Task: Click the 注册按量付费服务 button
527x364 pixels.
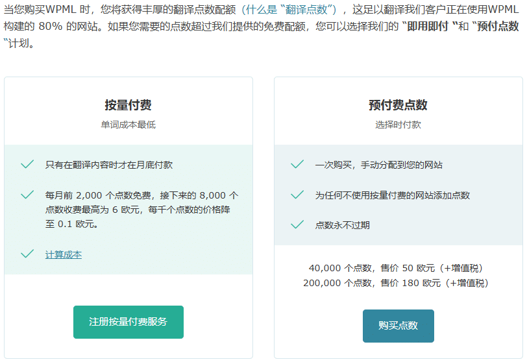Action: (129, 322)
